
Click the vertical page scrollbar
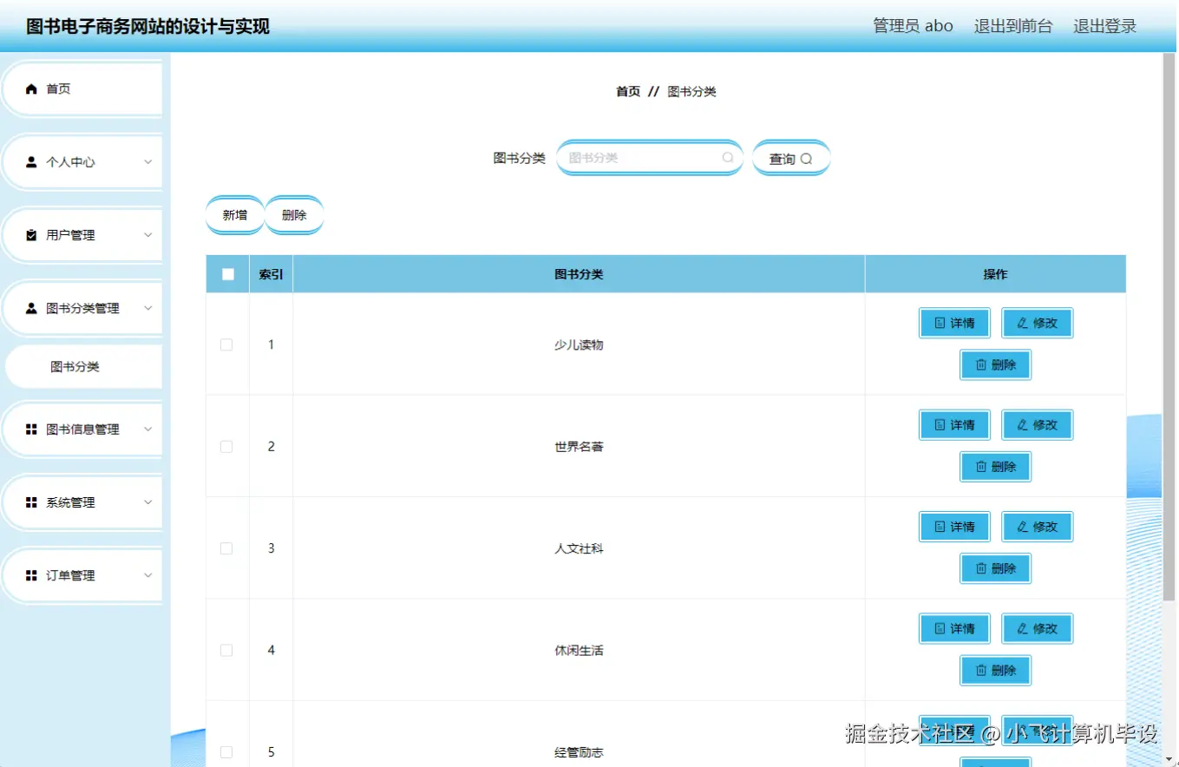pos(1169,325)
